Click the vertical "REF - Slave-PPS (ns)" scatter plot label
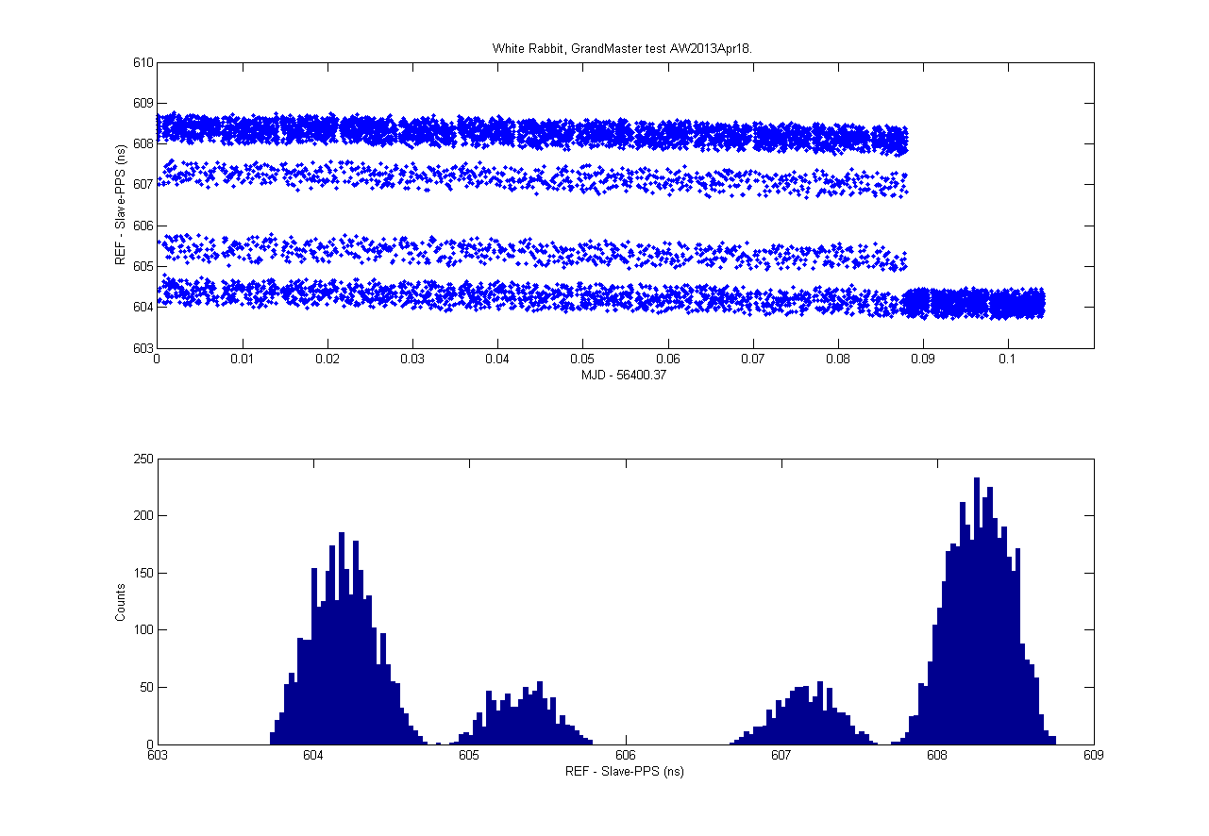 [x=121, y=205]
